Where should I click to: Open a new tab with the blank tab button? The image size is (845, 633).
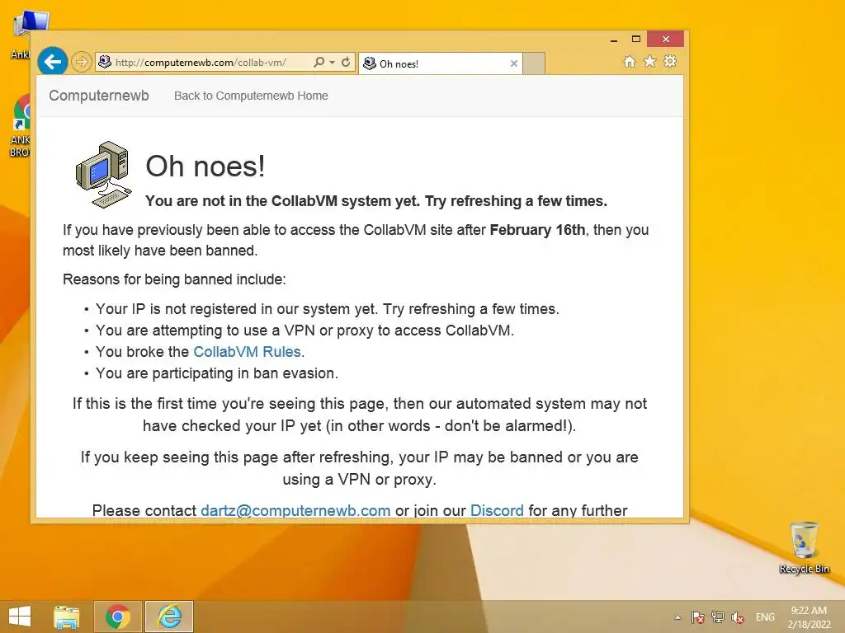[534, 63]
